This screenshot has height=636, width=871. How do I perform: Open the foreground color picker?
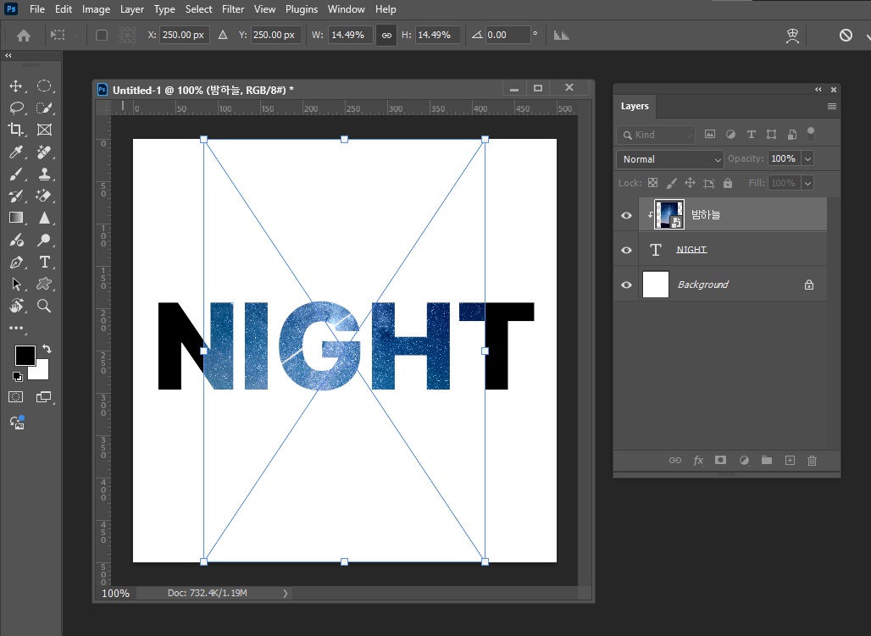point(25,356)
